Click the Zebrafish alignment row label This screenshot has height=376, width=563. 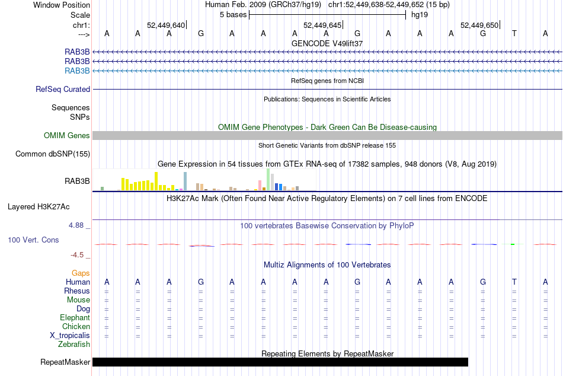[x=74, y=345]
